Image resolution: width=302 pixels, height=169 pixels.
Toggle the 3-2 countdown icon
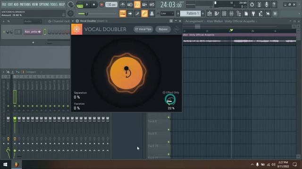click(x=137, y=4)
